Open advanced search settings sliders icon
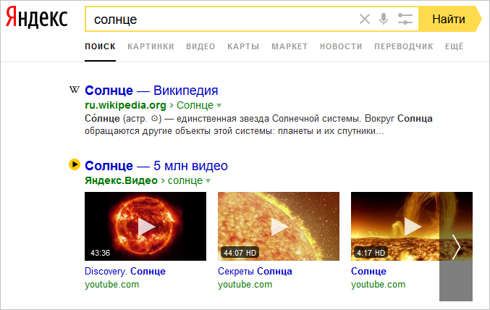 click(405, 19)
